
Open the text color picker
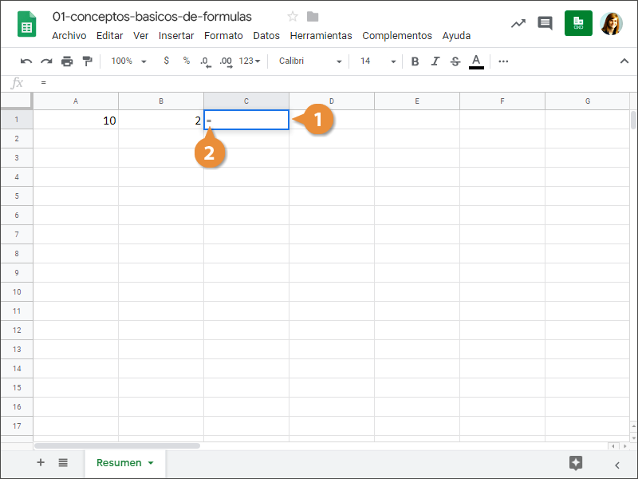[476, 61]
